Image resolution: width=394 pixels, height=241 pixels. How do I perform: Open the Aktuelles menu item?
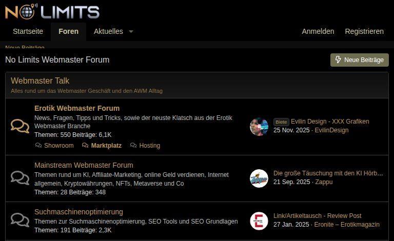[x=108, y=31]
